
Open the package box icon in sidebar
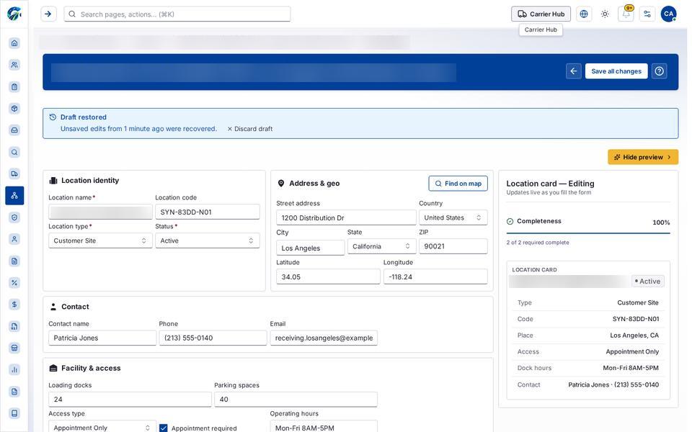coord(14,109)
